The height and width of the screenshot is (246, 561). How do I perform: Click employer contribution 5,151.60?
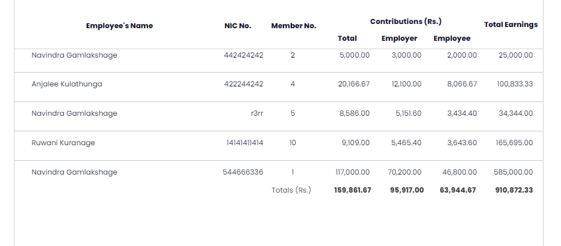(x=409, y=113)
